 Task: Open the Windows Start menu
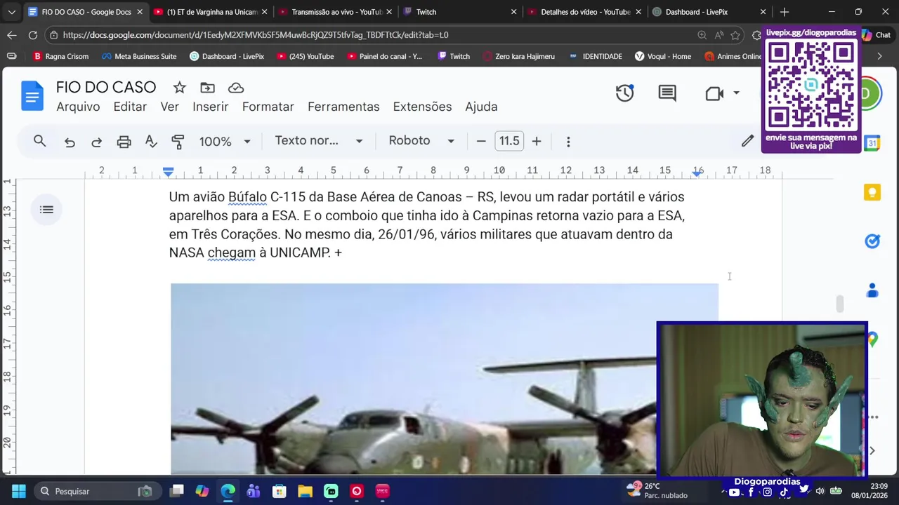point(19,491)
